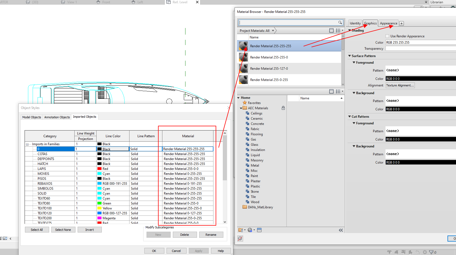Click the grid view icon beside Project Materials: All
The width and height of the screenshot is (456, 255).
click(x=331, y=30)
